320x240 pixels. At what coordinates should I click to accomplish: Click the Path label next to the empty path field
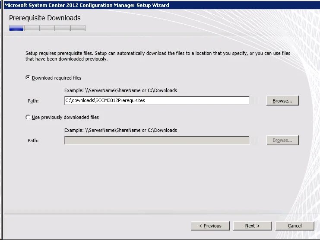coord(33,141)
